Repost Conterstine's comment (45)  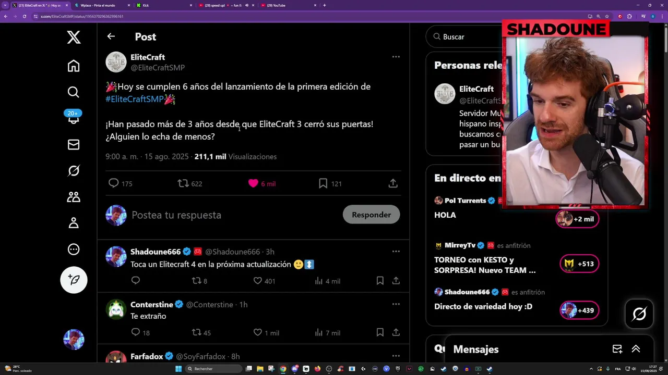pos(201,332)
